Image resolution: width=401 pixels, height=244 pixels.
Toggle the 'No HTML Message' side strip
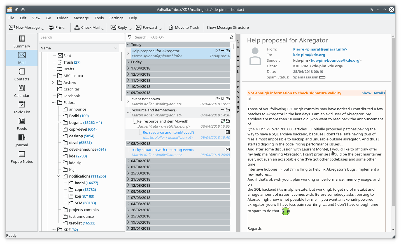pos(238,133)
